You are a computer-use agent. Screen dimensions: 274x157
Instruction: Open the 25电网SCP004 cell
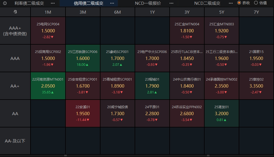(x=48, y=30)
